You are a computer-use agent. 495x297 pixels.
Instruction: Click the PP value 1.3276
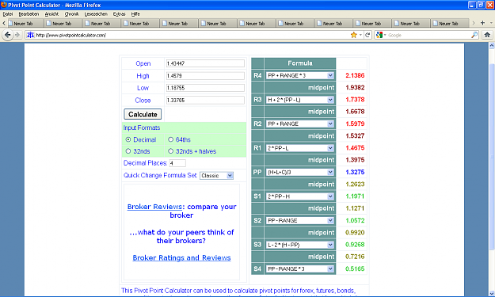[x=355, y=172]
